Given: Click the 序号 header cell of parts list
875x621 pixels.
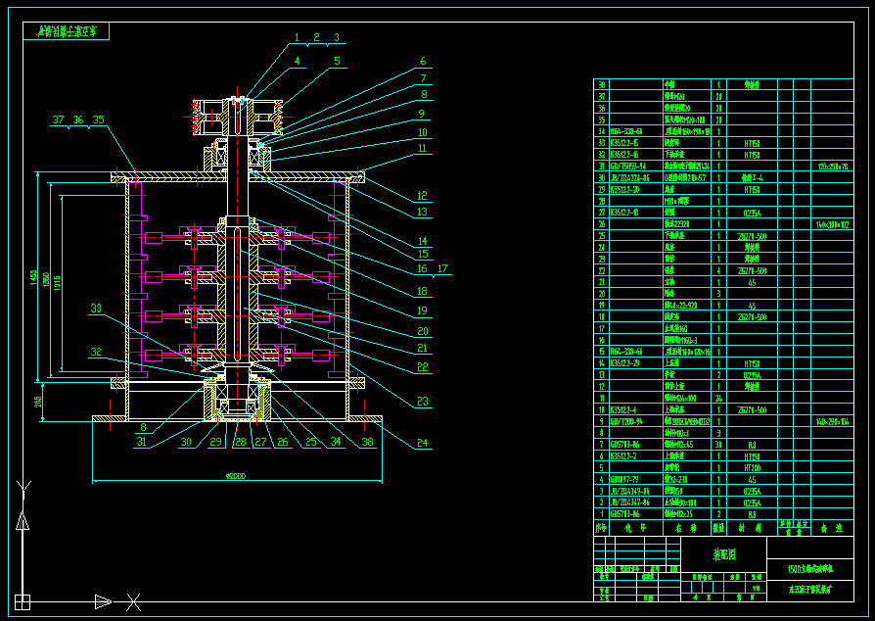Looking at the screenshot, I should coord(602,527).
